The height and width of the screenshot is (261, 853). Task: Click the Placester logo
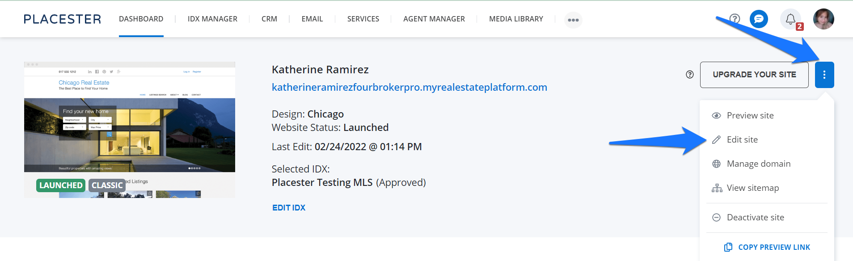62,19
